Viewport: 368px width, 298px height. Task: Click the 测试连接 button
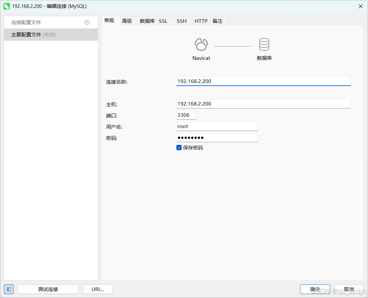[x=48, y=289]
